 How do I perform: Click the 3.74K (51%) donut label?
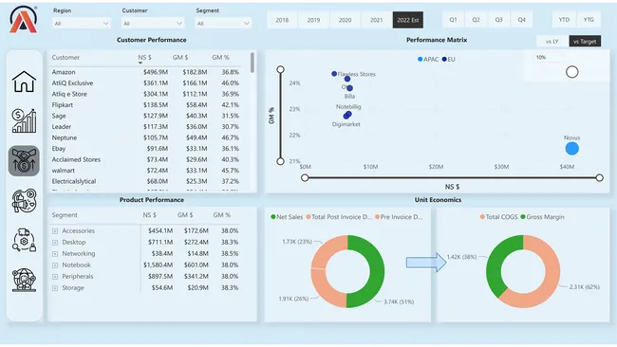pos(399,301)
